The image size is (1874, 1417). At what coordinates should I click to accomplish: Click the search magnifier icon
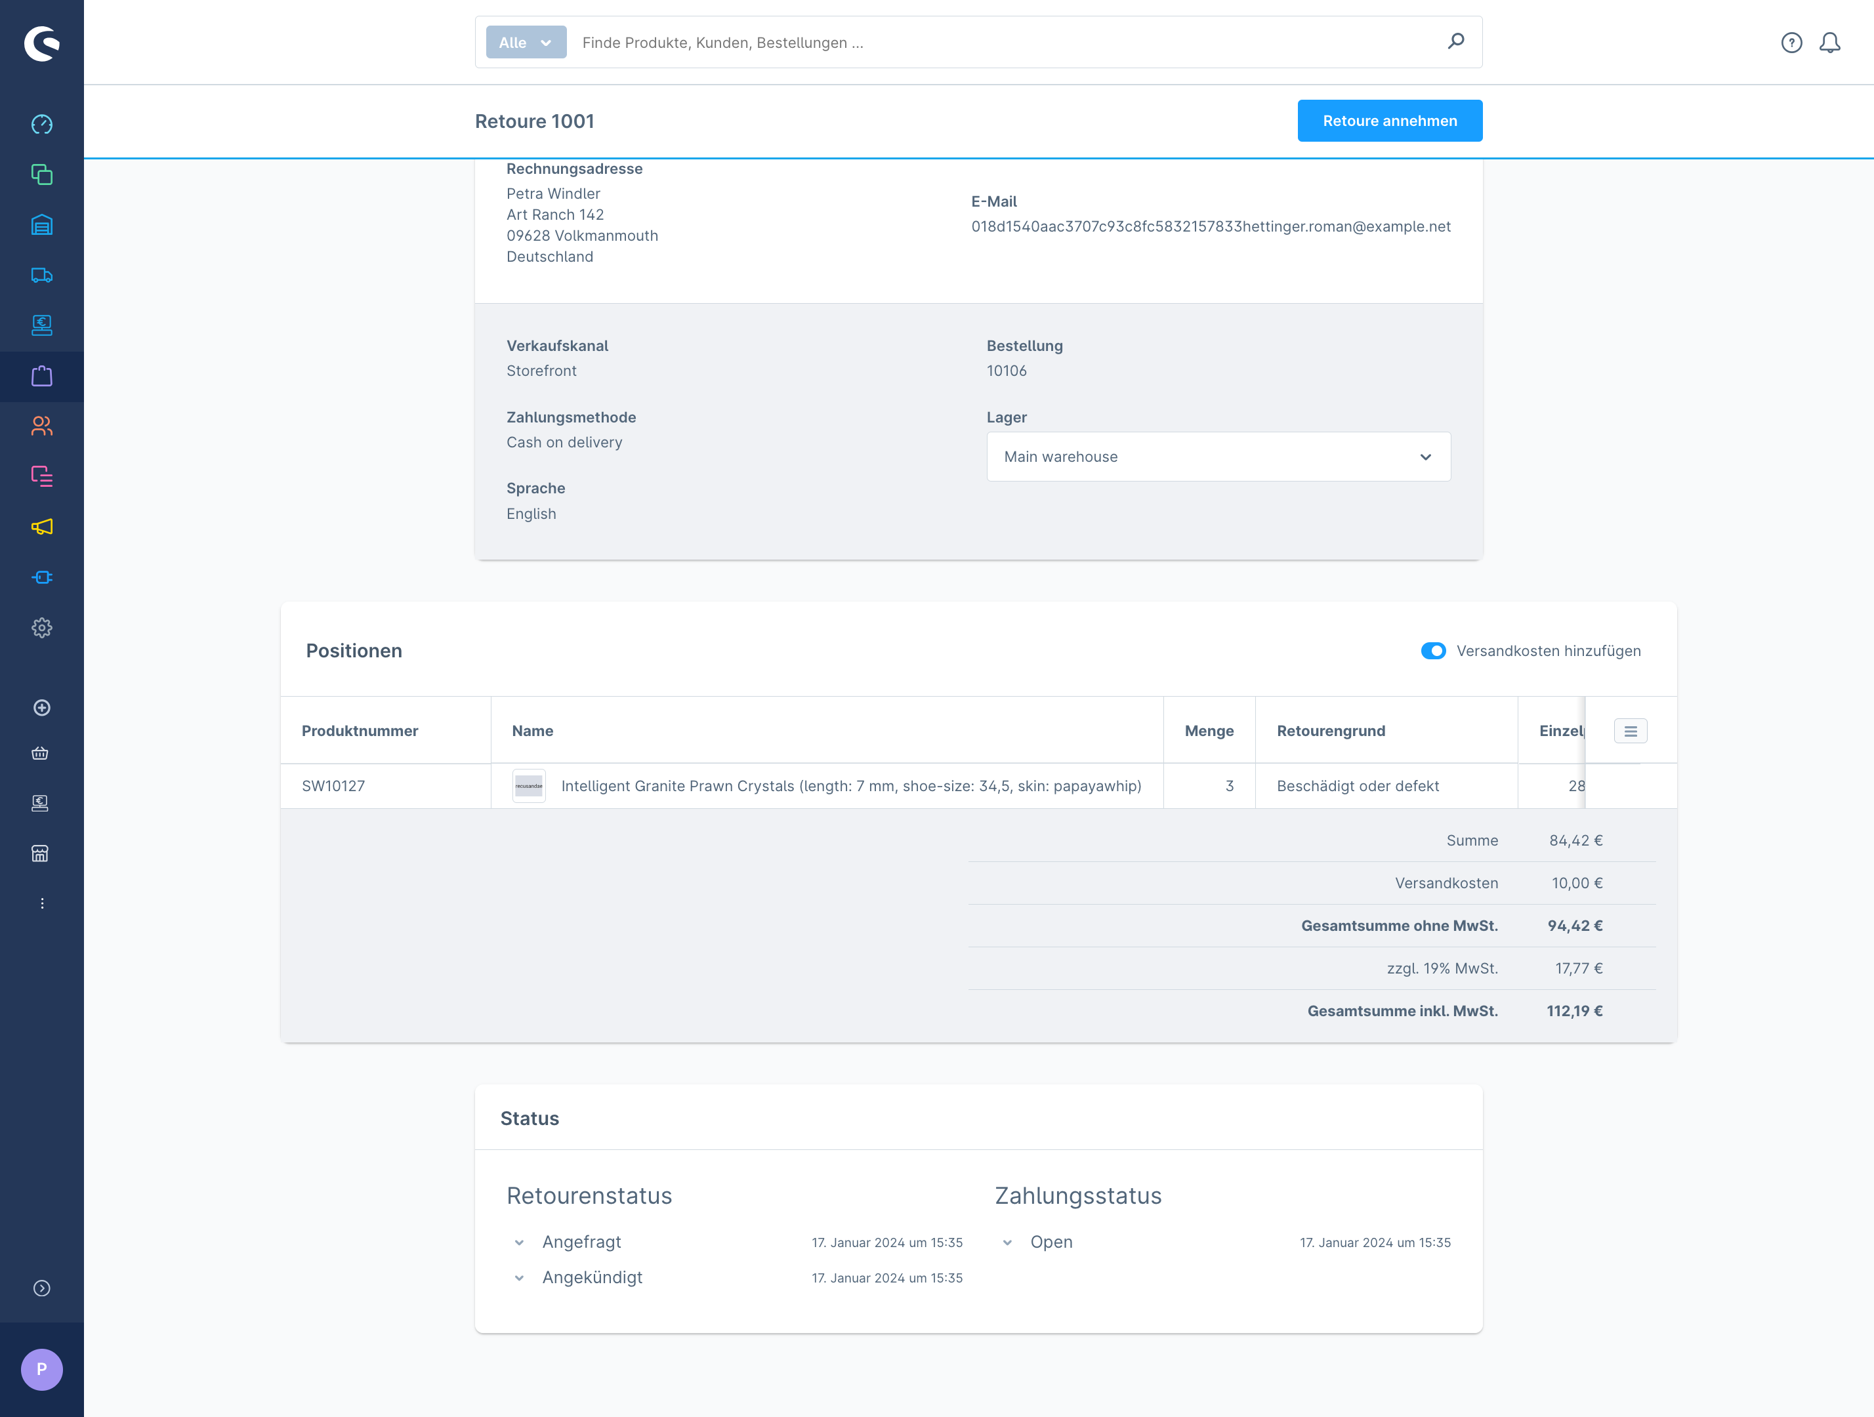(x=1455, y=41)
